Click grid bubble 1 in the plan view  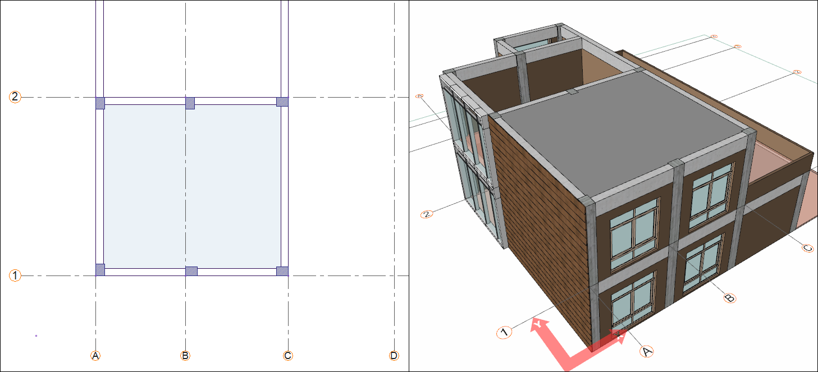(x=15, y=275)
